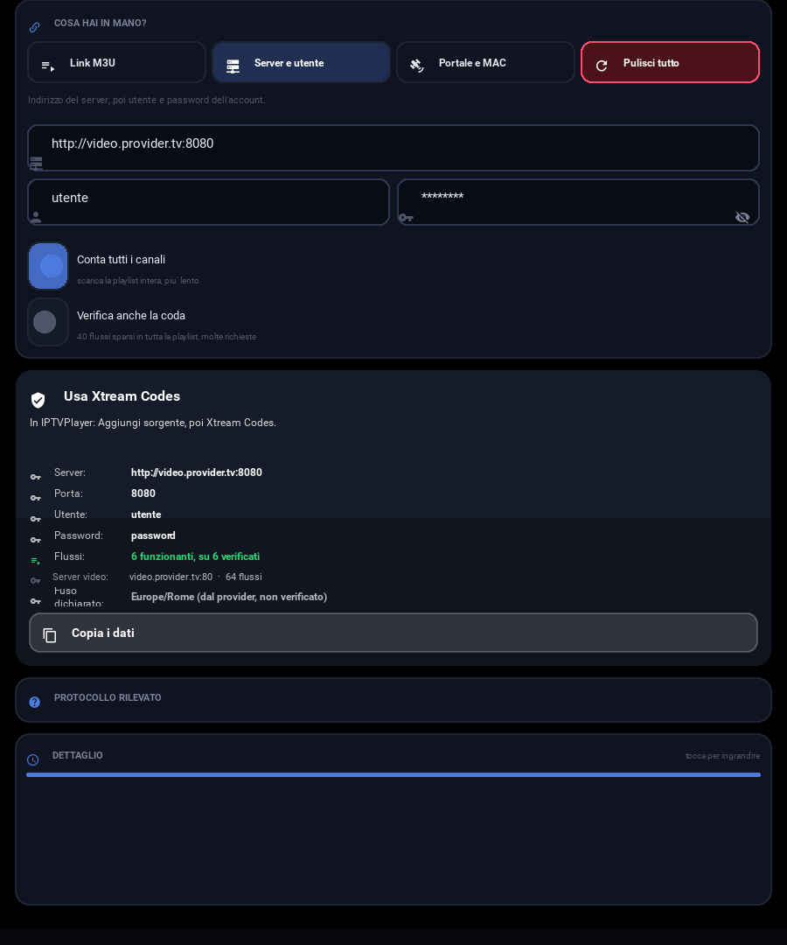Click the clock icon beside DETTAGLIO
Viewport: 787px width, 945px height.
click(x=33, y=760)
